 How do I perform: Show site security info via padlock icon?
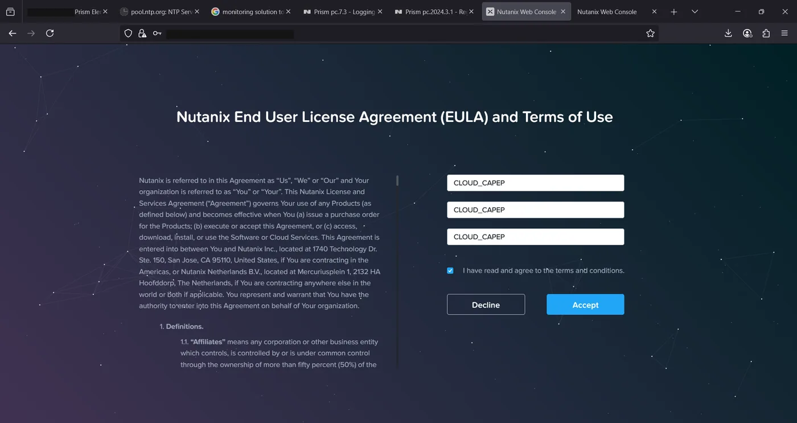point(142,34)
